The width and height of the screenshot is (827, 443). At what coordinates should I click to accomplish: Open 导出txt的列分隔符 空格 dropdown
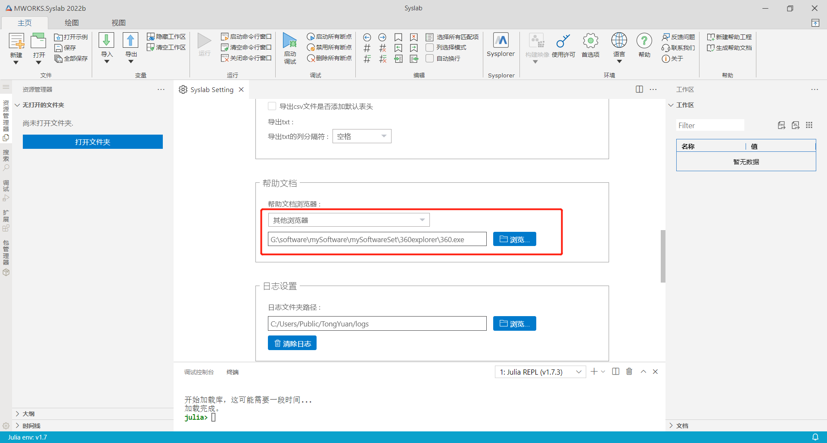(x=362, y=136)
